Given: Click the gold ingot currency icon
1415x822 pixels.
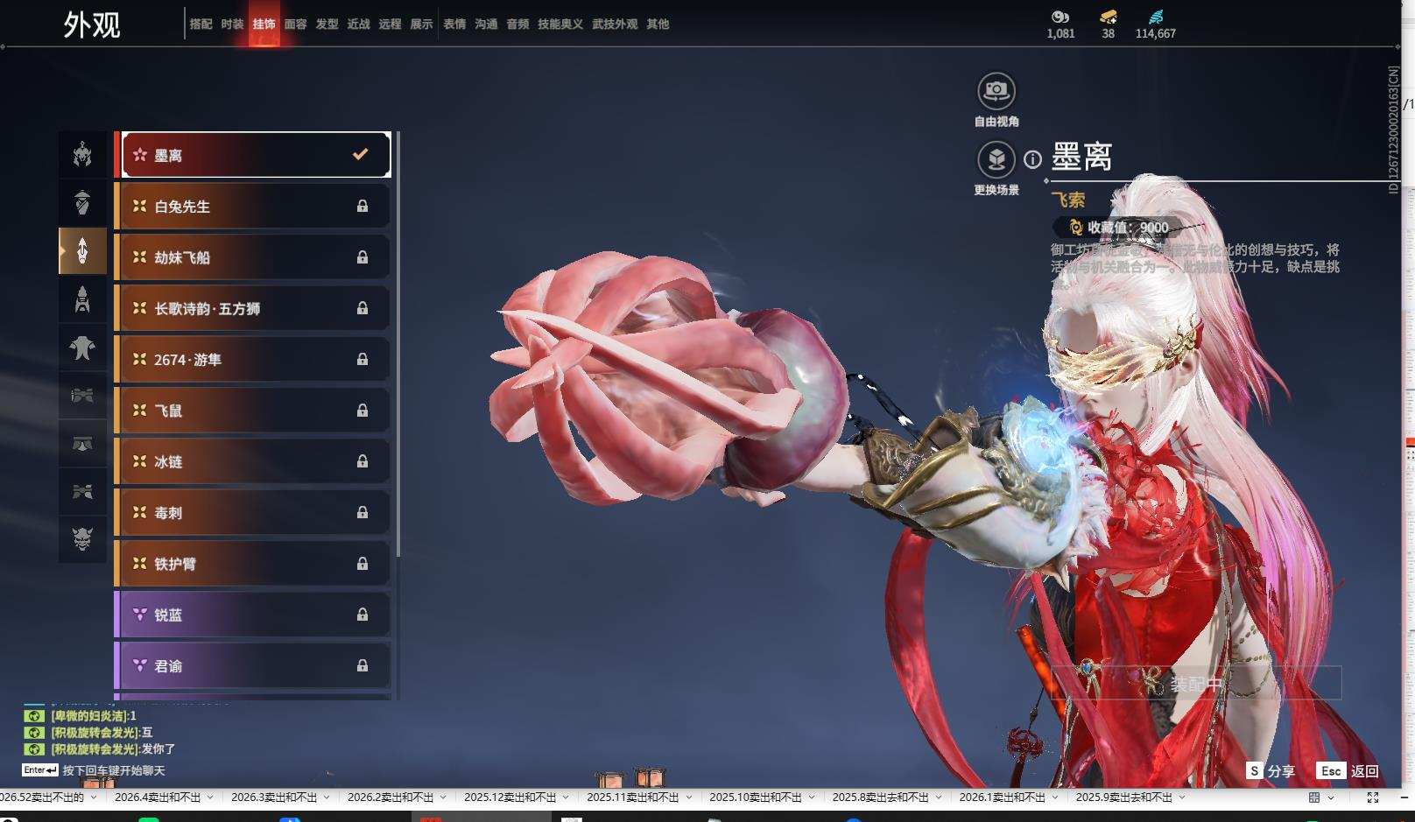Looking at the screenshot, I should [1109, 17].
